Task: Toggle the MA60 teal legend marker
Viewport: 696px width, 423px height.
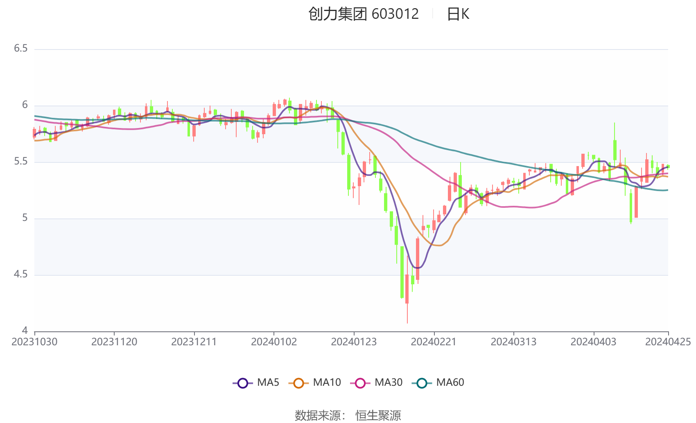Action: [x=422, y=383]
